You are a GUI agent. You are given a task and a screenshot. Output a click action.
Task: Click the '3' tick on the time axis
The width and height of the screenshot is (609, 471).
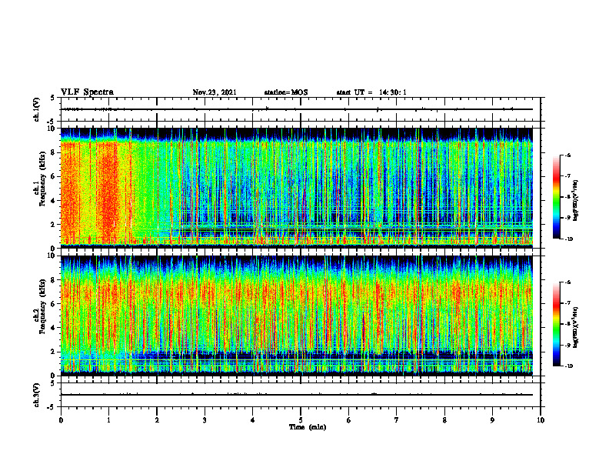(205, 420)
